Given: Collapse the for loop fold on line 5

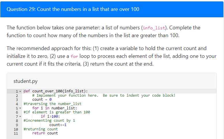Looking at the screenshot, I should (20, 108).
